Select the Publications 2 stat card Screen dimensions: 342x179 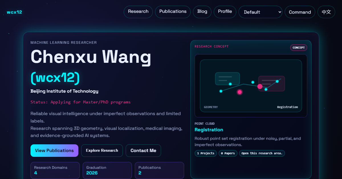click(159, 170)
